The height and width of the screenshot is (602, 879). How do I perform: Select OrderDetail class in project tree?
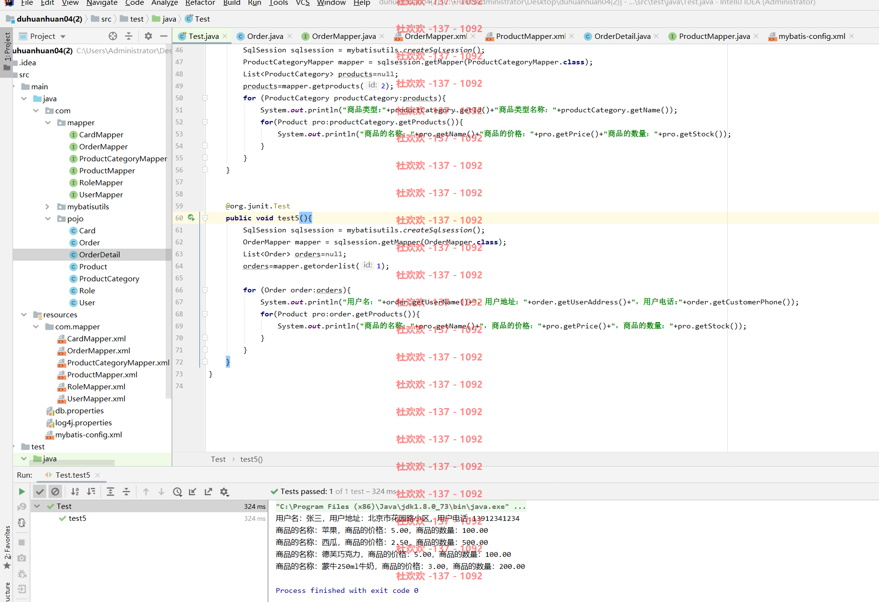pos(99,254)
